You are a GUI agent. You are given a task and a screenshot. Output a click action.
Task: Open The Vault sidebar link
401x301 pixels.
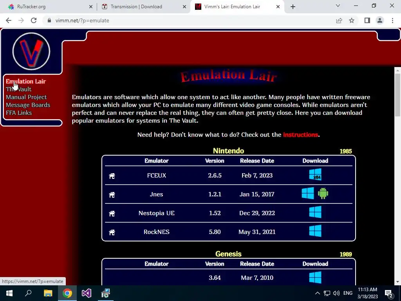click(x=19, y=89)
